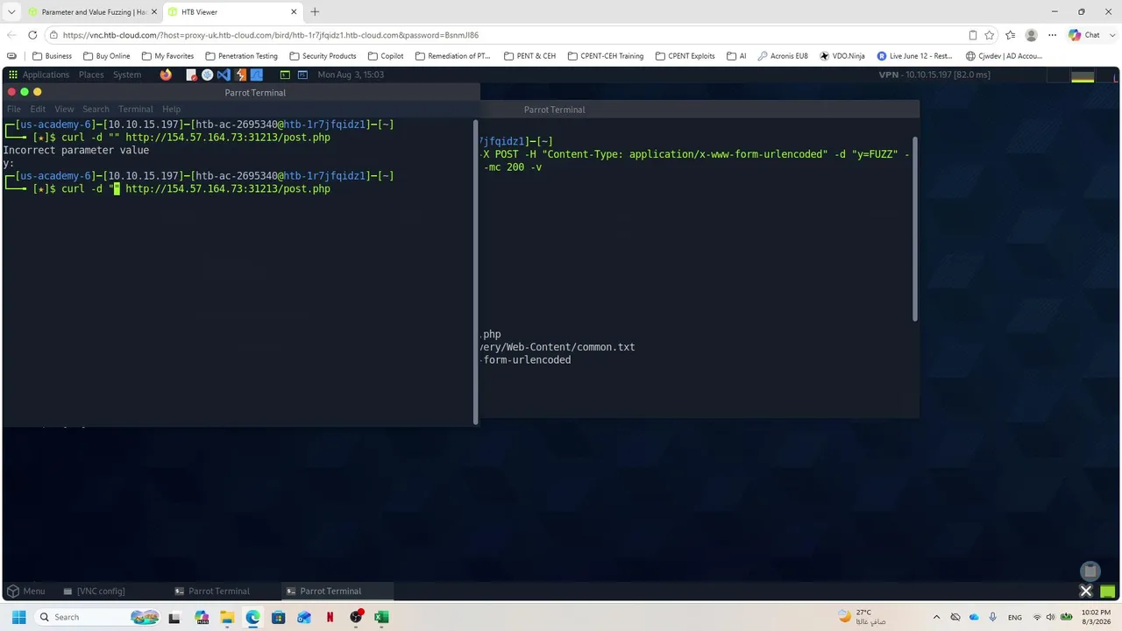
Task: Close the HTB Viewer browser tab
Action: [294, 12]
